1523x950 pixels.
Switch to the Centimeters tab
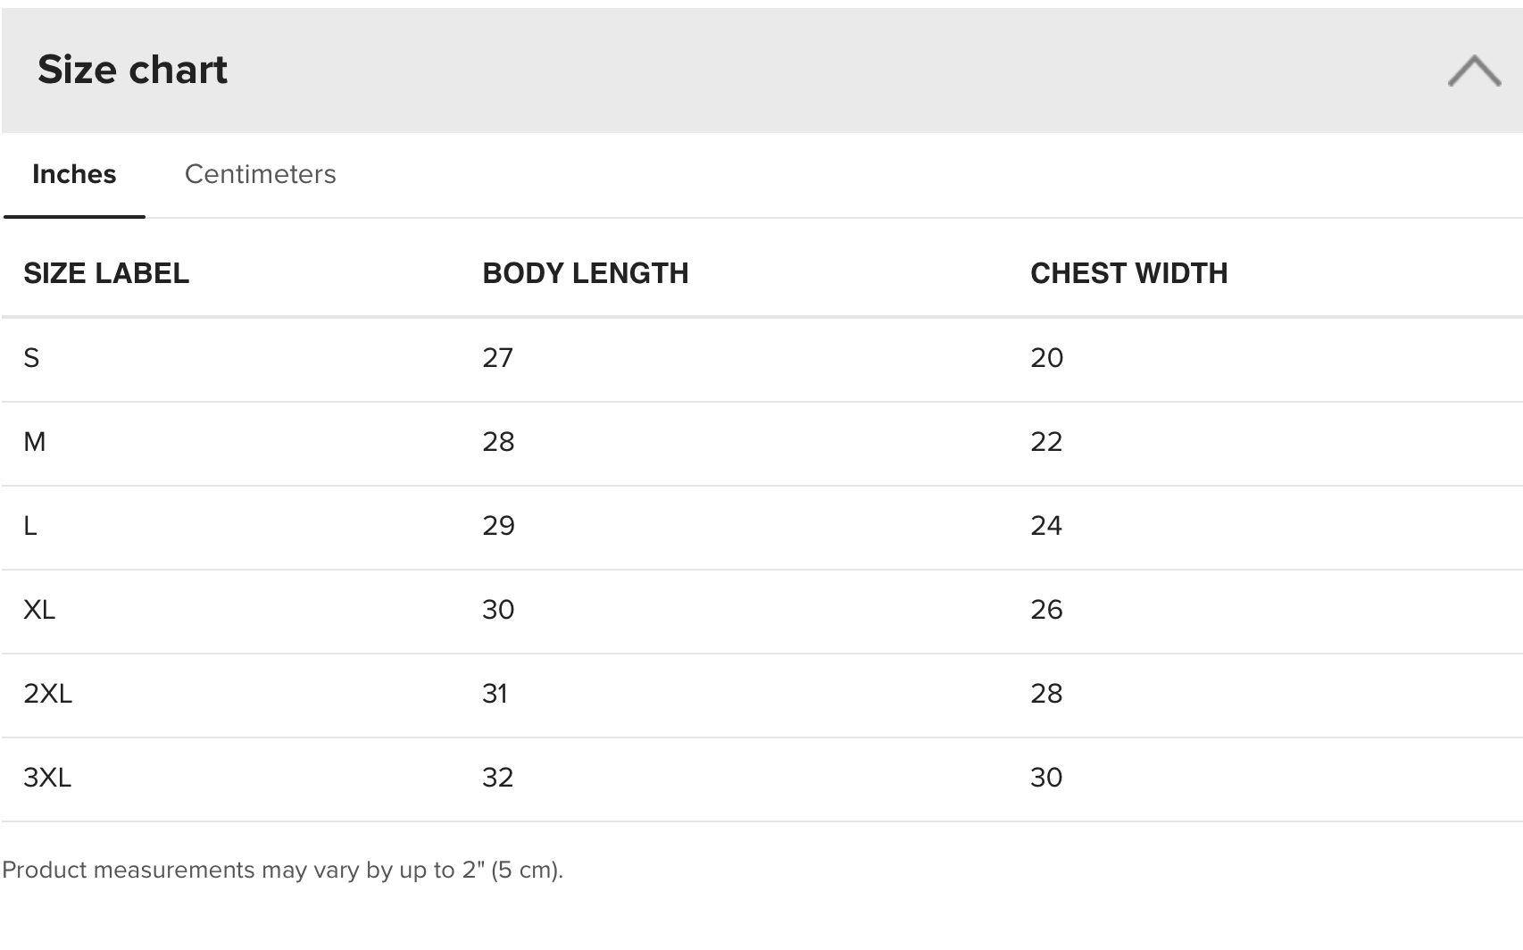260,174
